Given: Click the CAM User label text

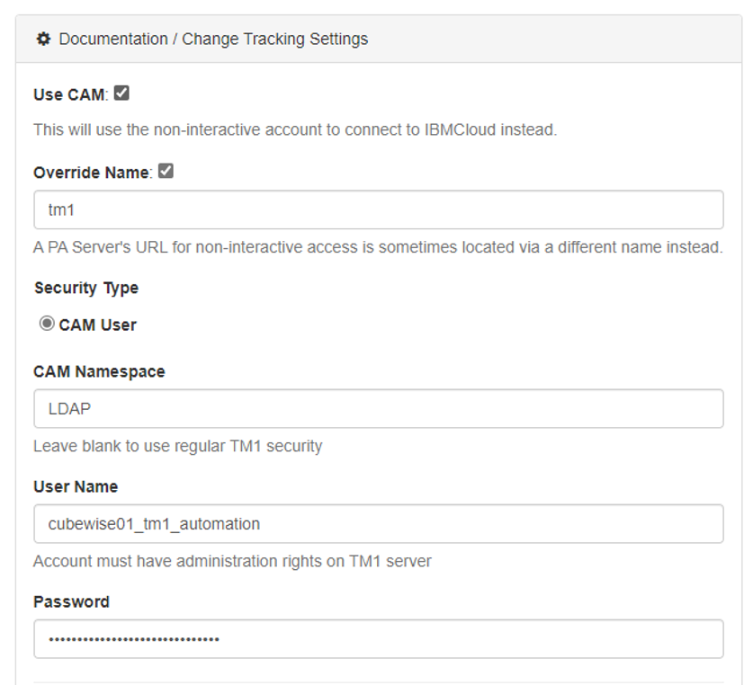Looking at the screenshot, I should [97, 325].
